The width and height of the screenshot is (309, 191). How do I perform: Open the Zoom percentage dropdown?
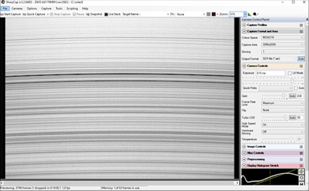point(245,14)
